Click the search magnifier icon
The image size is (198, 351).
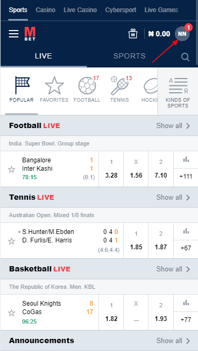point(185,57)
